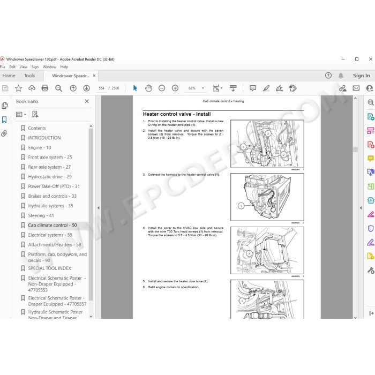
Task: Open the SPECIAL TOOL INDEX bookmark
Action: pyautogui.click(x=49, y=268)
